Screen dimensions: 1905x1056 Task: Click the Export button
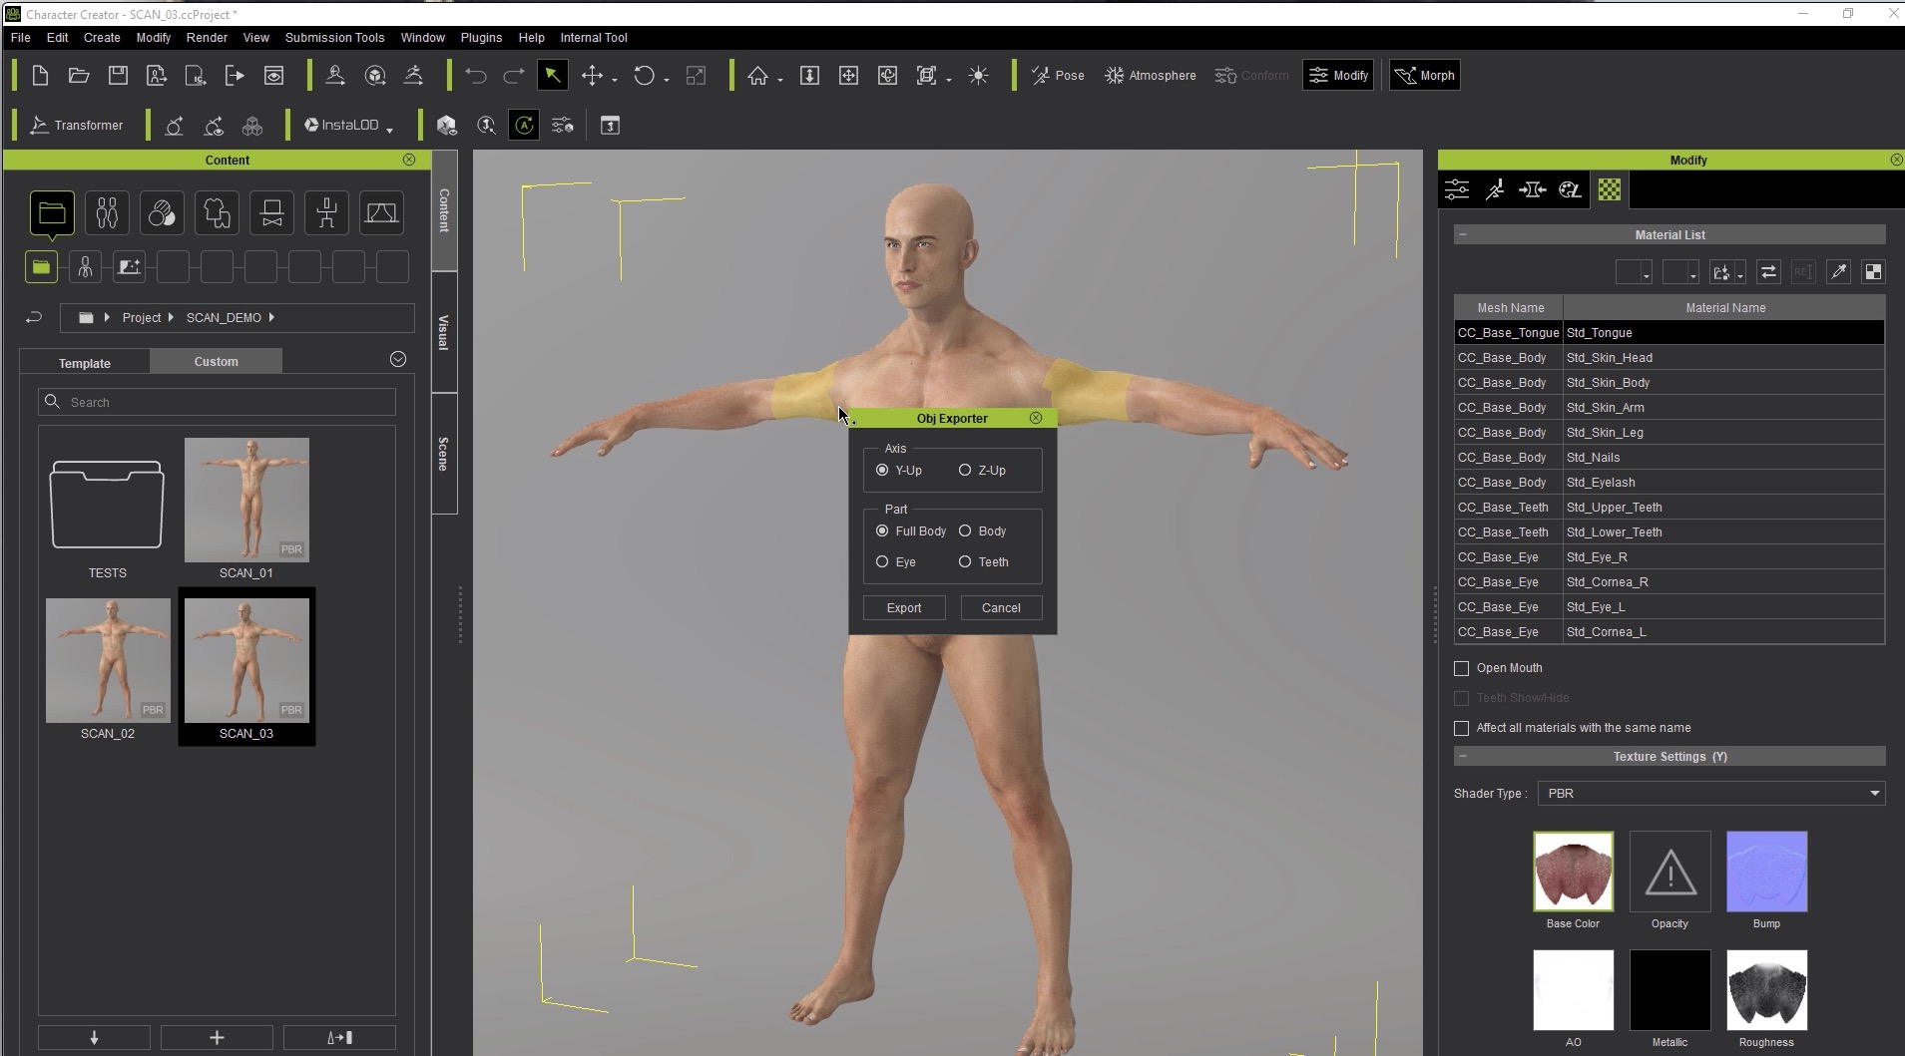(904, 608)
